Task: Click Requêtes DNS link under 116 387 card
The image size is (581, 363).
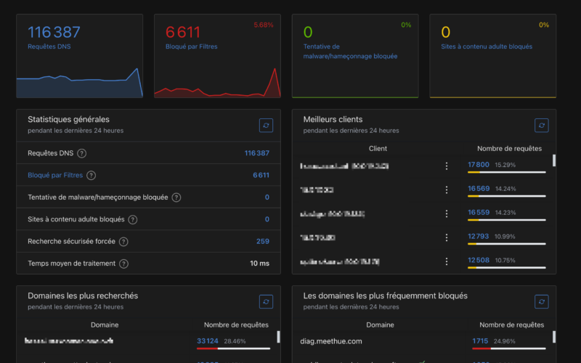Action: coord(48,46)
